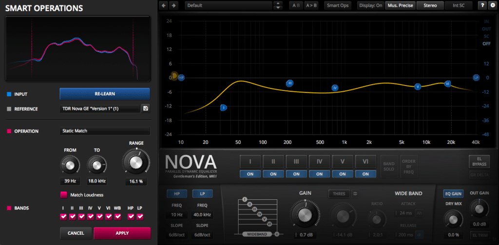This screenshot has width=499, height=245.
Task: Click the EL BYPASS button
Action: [480, 161]
